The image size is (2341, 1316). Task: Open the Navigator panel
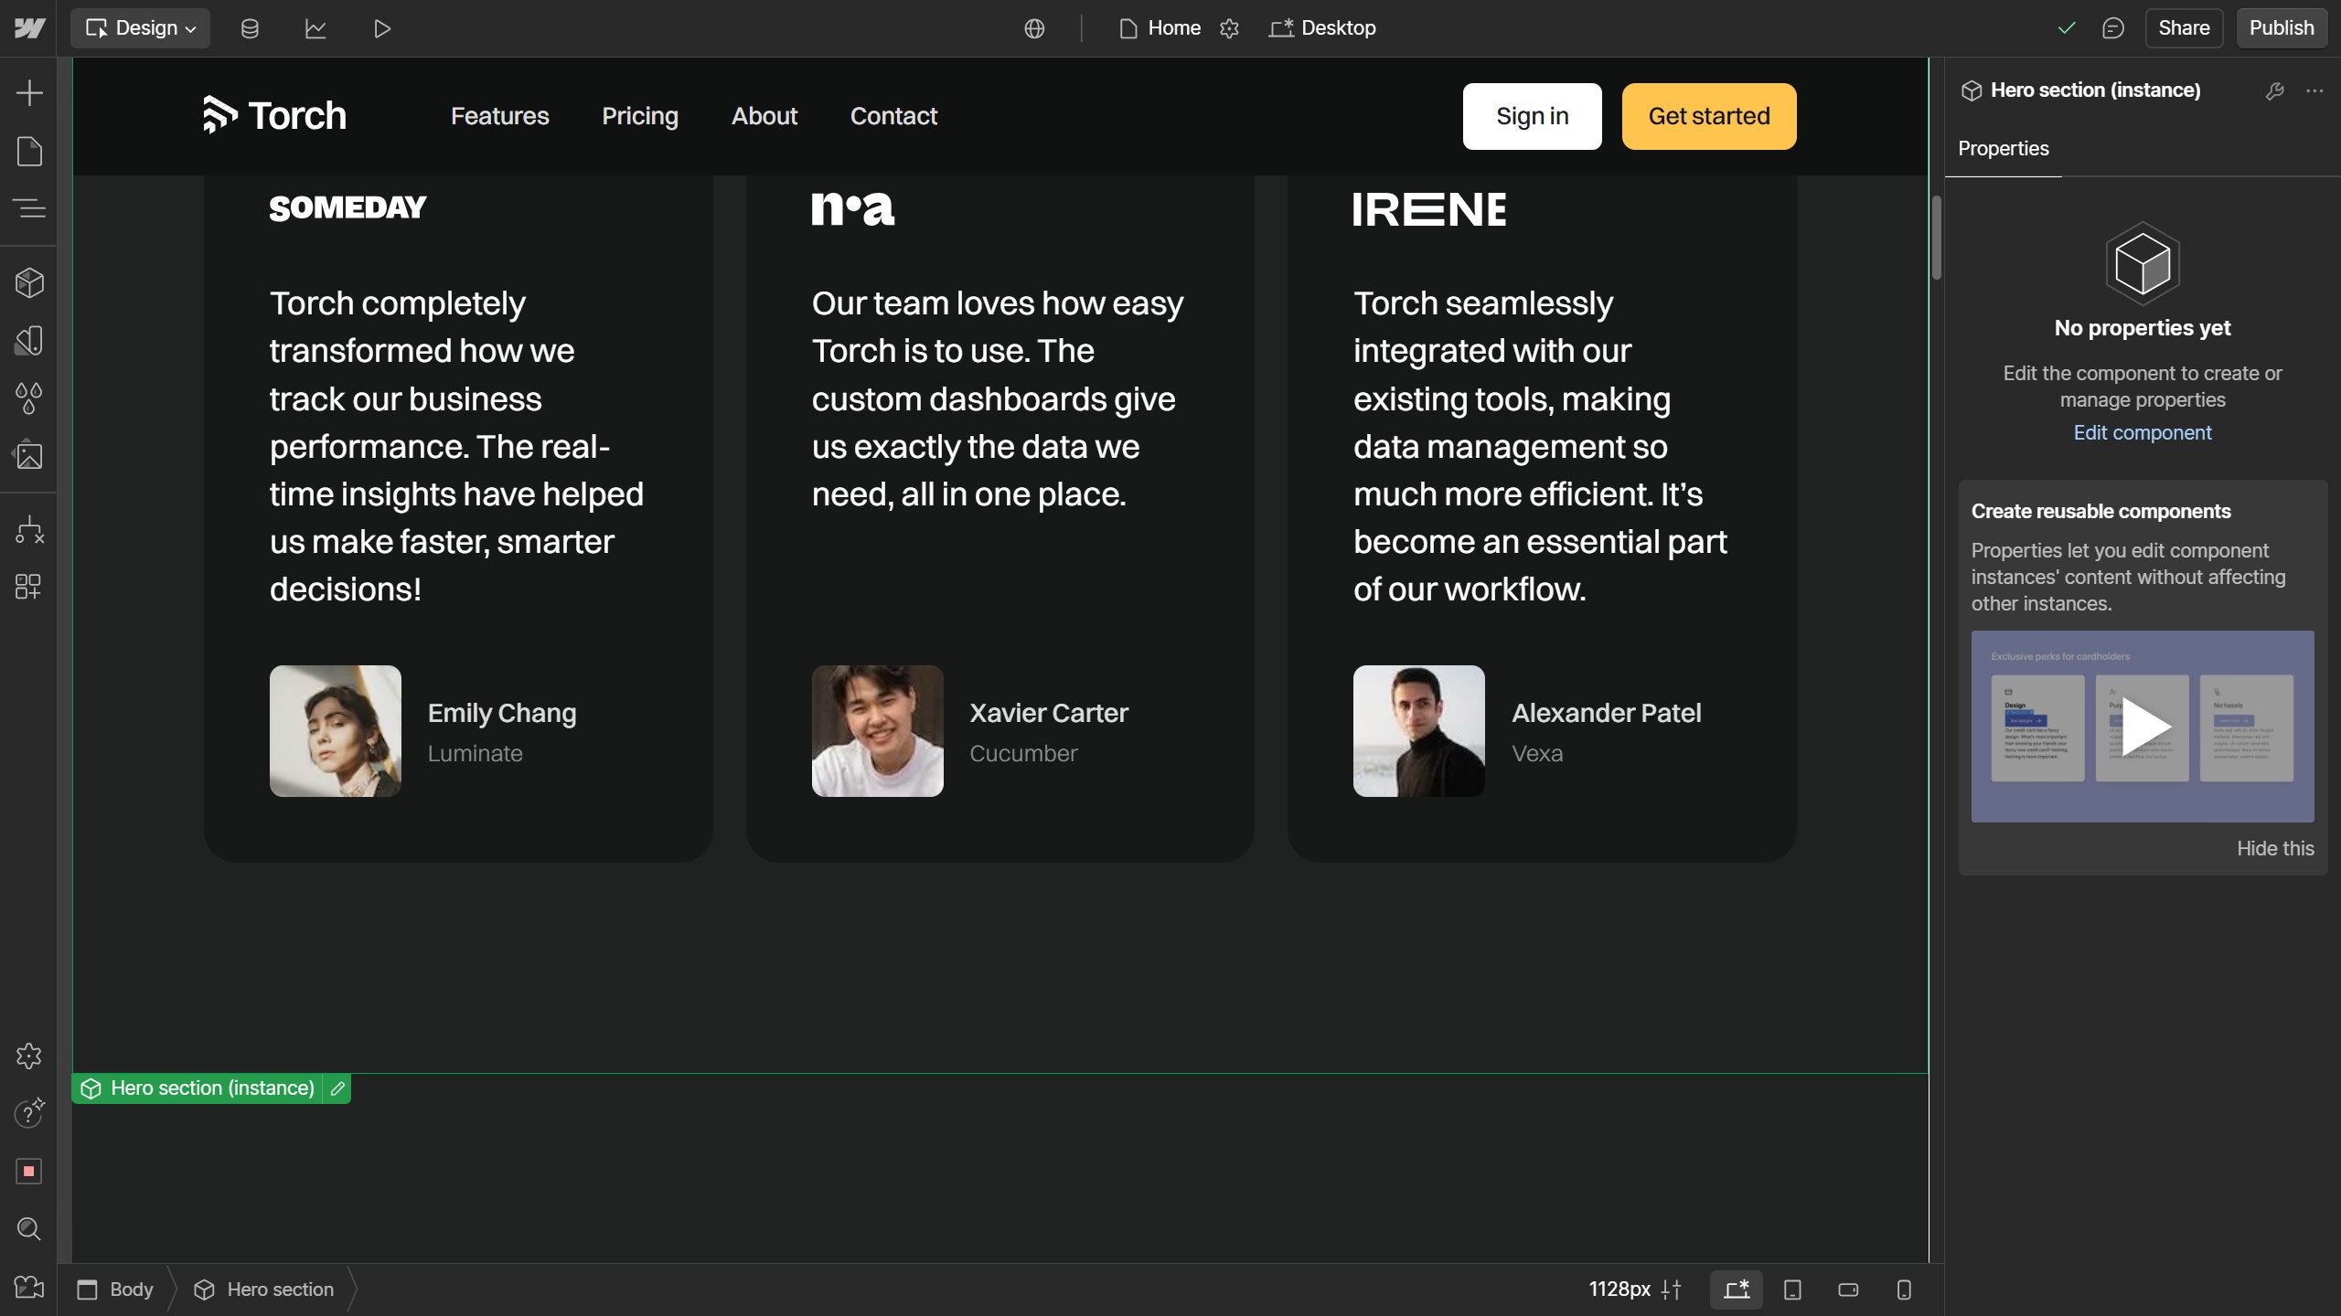coord(29,208)
